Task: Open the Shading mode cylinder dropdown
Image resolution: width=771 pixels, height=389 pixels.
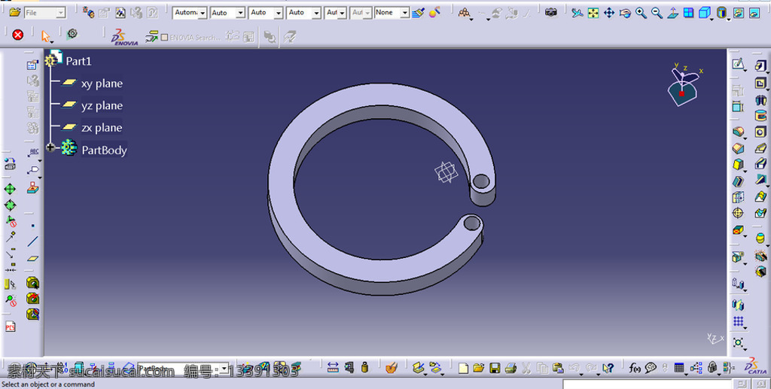Action: point(728,18)
